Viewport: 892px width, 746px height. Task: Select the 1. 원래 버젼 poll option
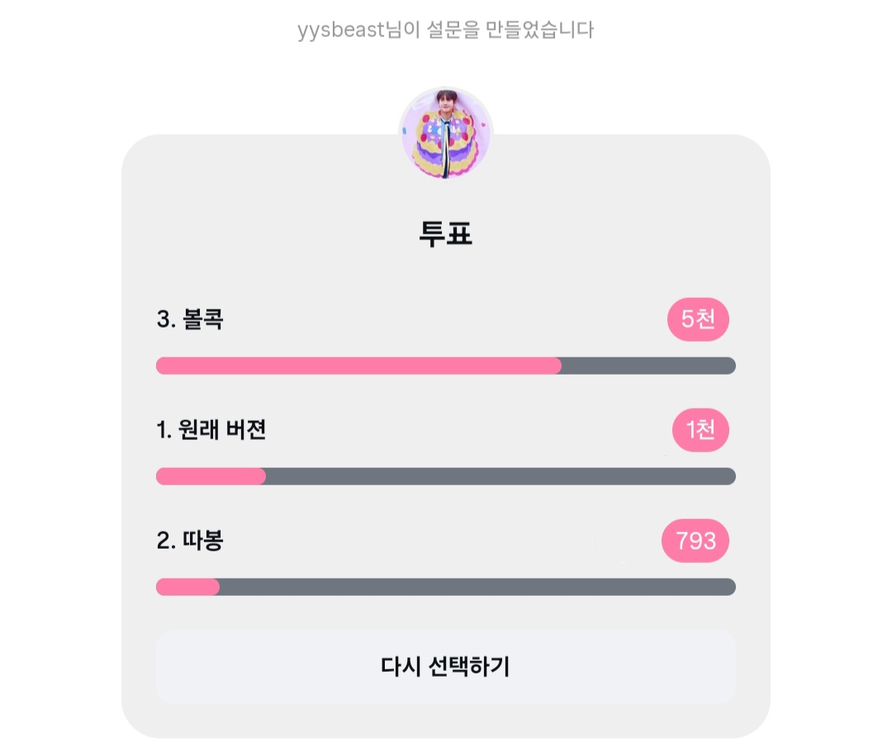(211, 430)
